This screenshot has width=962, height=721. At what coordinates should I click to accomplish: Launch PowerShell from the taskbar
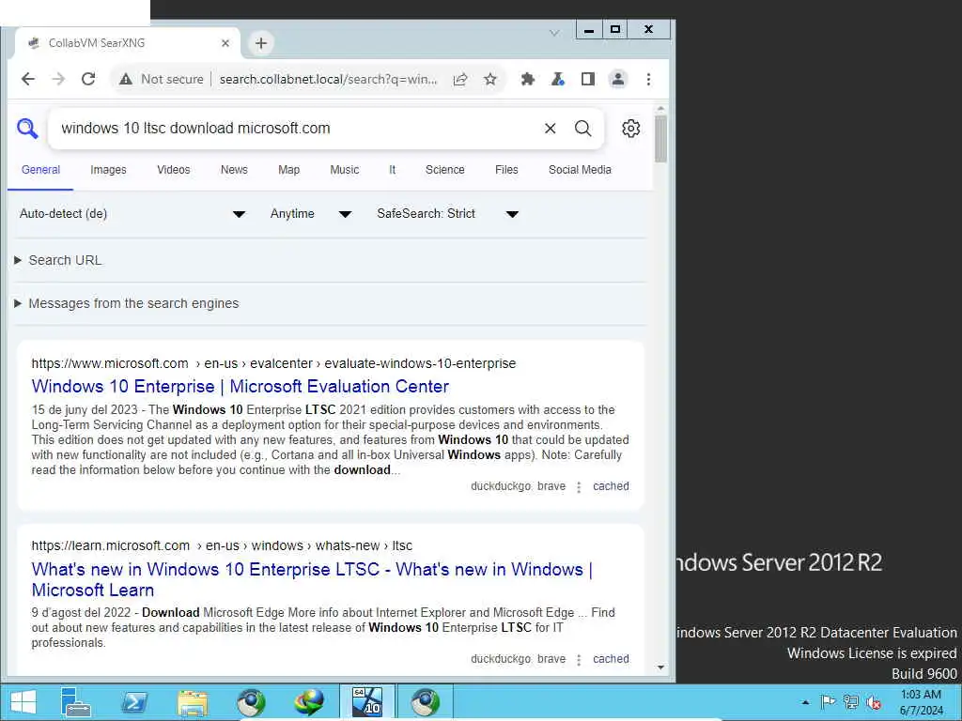pyautogui.click(x=134, y=702)
